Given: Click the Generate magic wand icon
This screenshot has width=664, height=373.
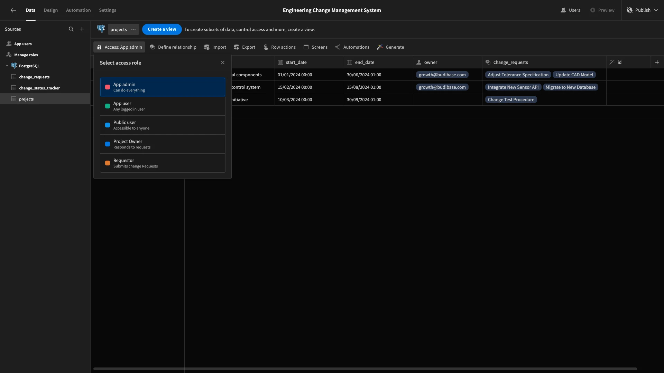Looking at the screenshot, I should (x=380, y=47).
